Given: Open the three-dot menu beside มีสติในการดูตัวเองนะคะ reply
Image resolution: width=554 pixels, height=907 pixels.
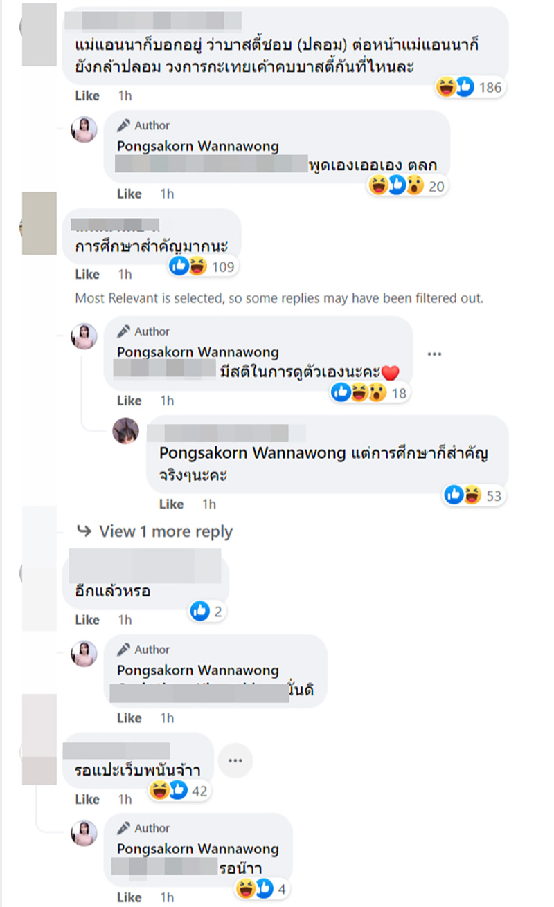Looking at the screenshot, I should (x=434, y=354).
